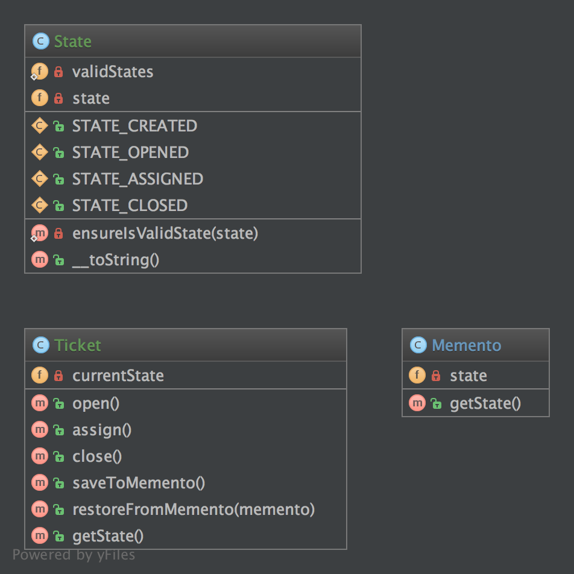The height and width of the screenshot is (574, 574).
Task: Click the field icon next to validStates
Action: [x=40, y=72]
